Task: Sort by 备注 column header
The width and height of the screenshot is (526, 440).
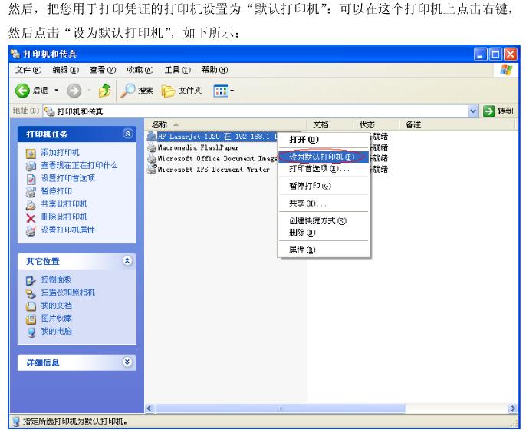Action: [457, 124]
